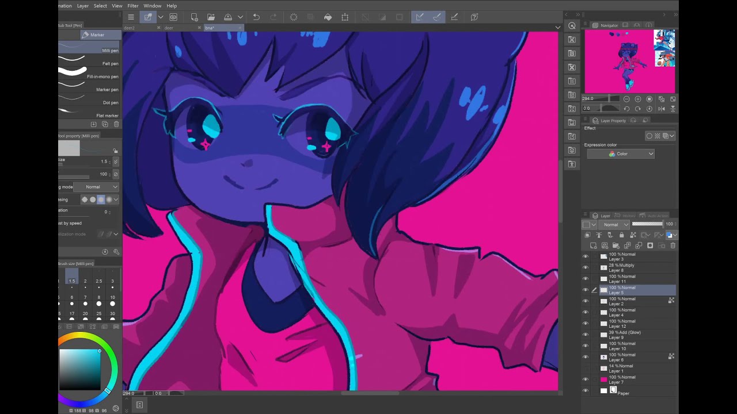Open the palette color dropdown in Layer panel
This screenshot has height=414, width=737.
click(589, 224)
